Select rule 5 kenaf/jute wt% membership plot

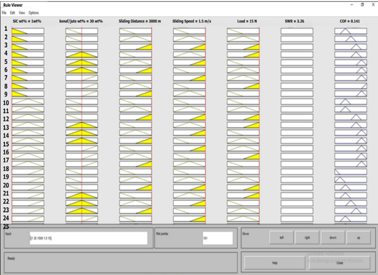pyautogui.click(x=82, y=62)
